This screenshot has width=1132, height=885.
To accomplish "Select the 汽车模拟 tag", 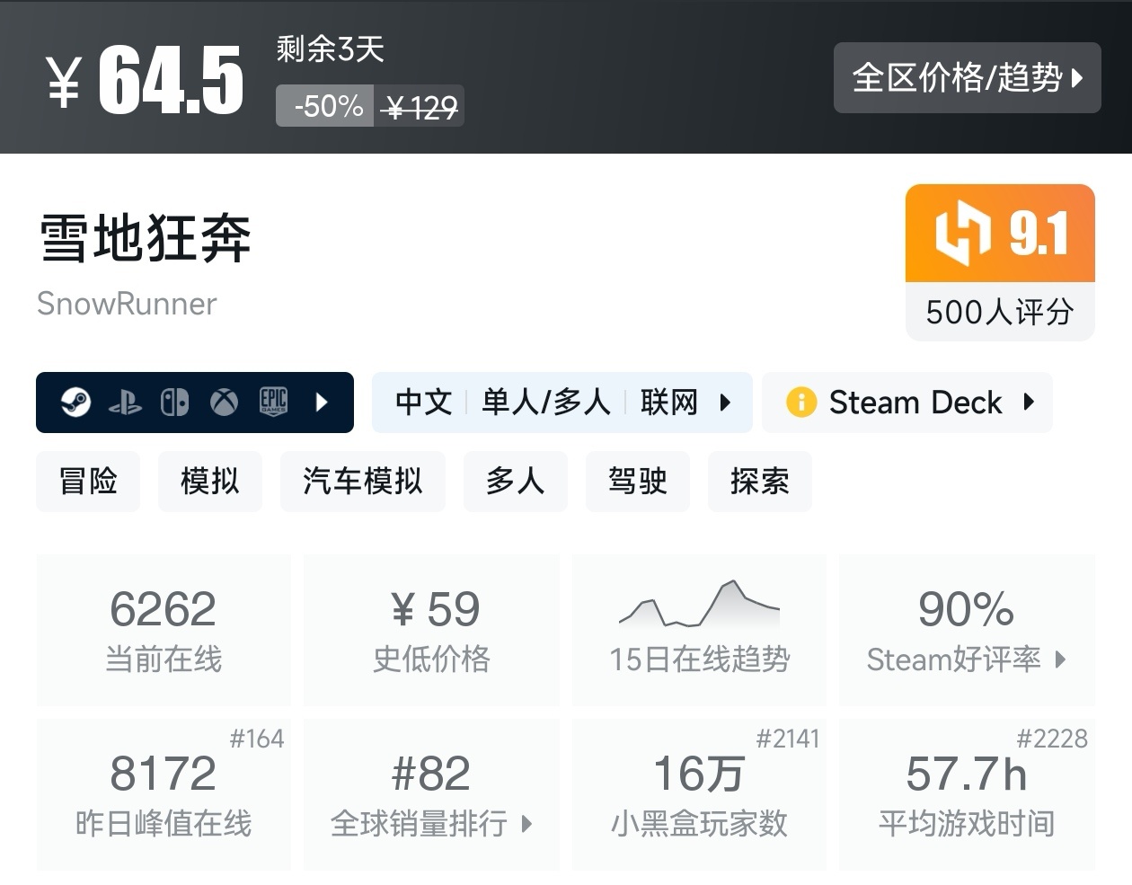I will tap(362, 481).
